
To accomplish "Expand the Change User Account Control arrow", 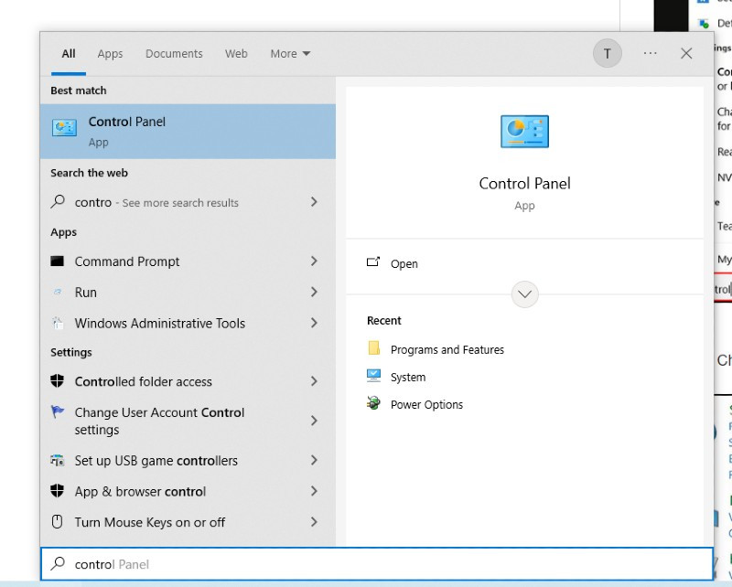I will [314, 421].
